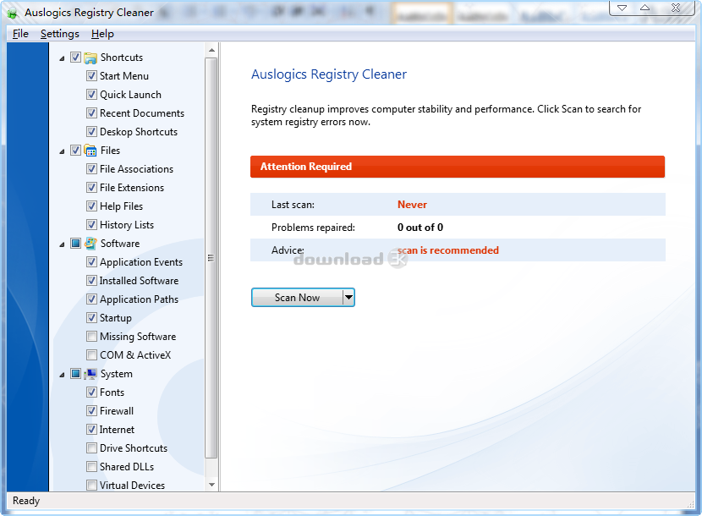This screenshot has width=702, height=516.
Task: Uncheck the Application Events checkbox
Action: coord(91,262)
